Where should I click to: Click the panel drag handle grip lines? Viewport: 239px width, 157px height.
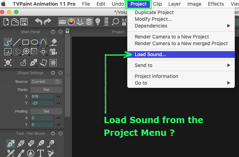67,75
